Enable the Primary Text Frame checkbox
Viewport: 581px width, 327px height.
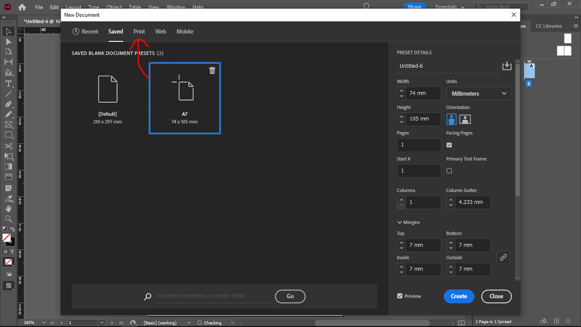click(449, 171)
